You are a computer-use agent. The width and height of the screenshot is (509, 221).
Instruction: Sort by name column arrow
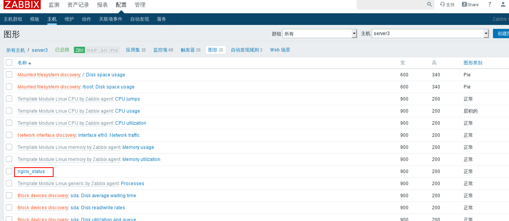(x=30, y=63)
